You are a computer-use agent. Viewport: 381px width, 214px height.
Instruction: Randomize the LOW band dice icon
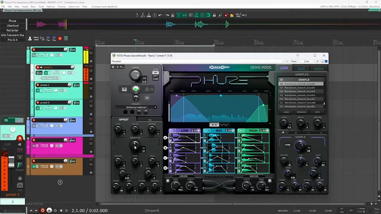199,130
